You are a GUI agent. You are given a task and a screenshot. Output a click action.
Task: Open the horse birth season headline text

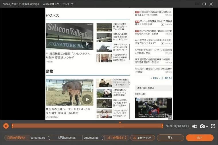[68, 111]
